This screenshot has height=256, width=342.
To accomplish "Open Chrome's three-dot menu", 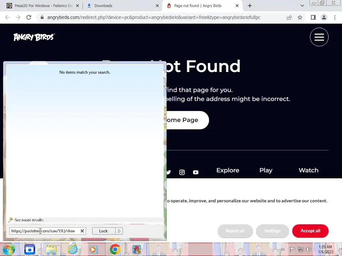I will [335, 17].
